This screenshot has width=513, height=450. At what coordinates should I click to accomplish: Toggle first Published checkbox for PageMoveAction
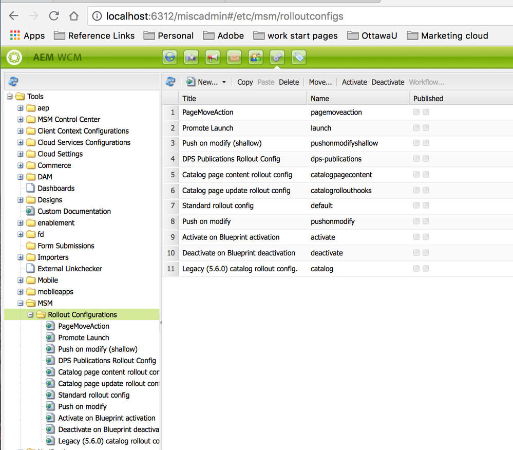click(416, 112)
